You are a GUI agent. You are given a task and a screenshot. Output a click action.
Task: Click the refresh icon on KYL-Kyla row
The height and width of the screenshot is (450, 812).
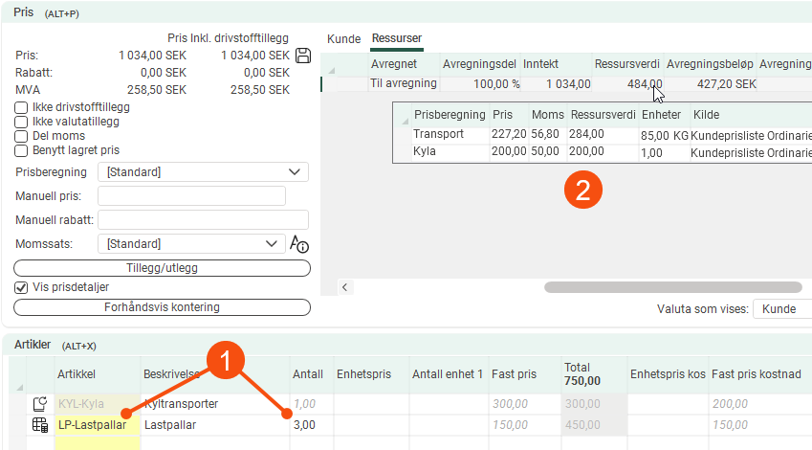39,404
